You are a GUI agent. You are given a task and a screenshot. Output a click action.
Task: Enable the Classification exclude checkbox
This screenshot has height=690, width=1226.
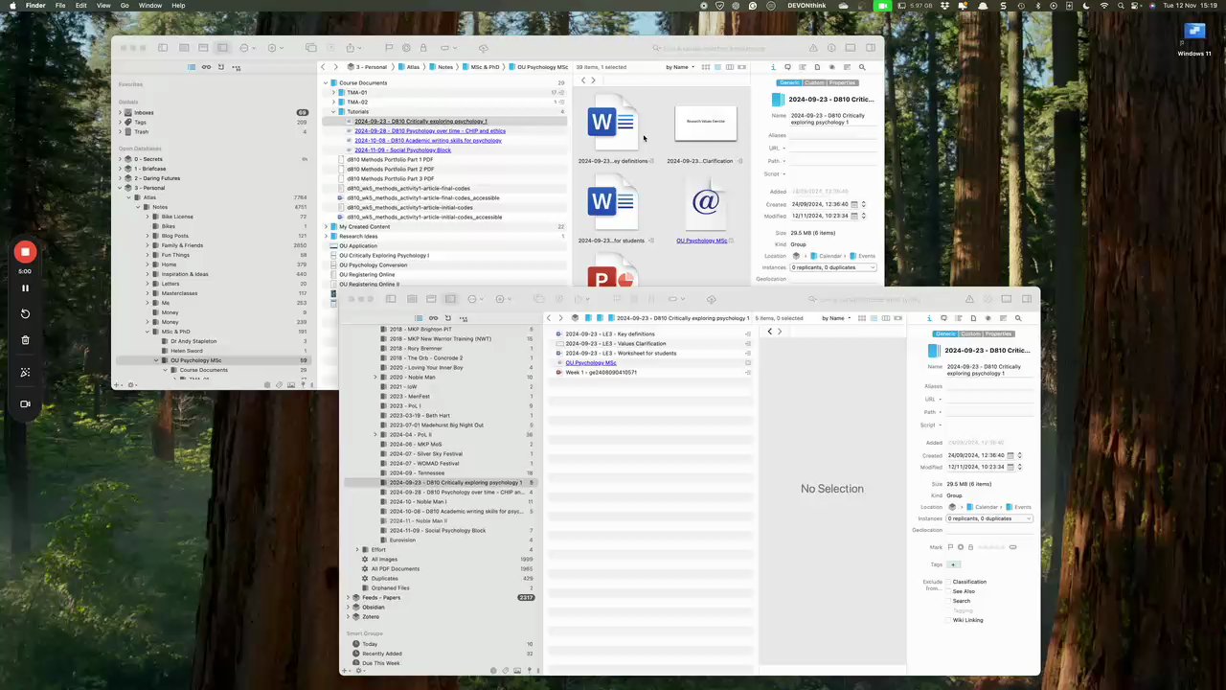(948, 582)
